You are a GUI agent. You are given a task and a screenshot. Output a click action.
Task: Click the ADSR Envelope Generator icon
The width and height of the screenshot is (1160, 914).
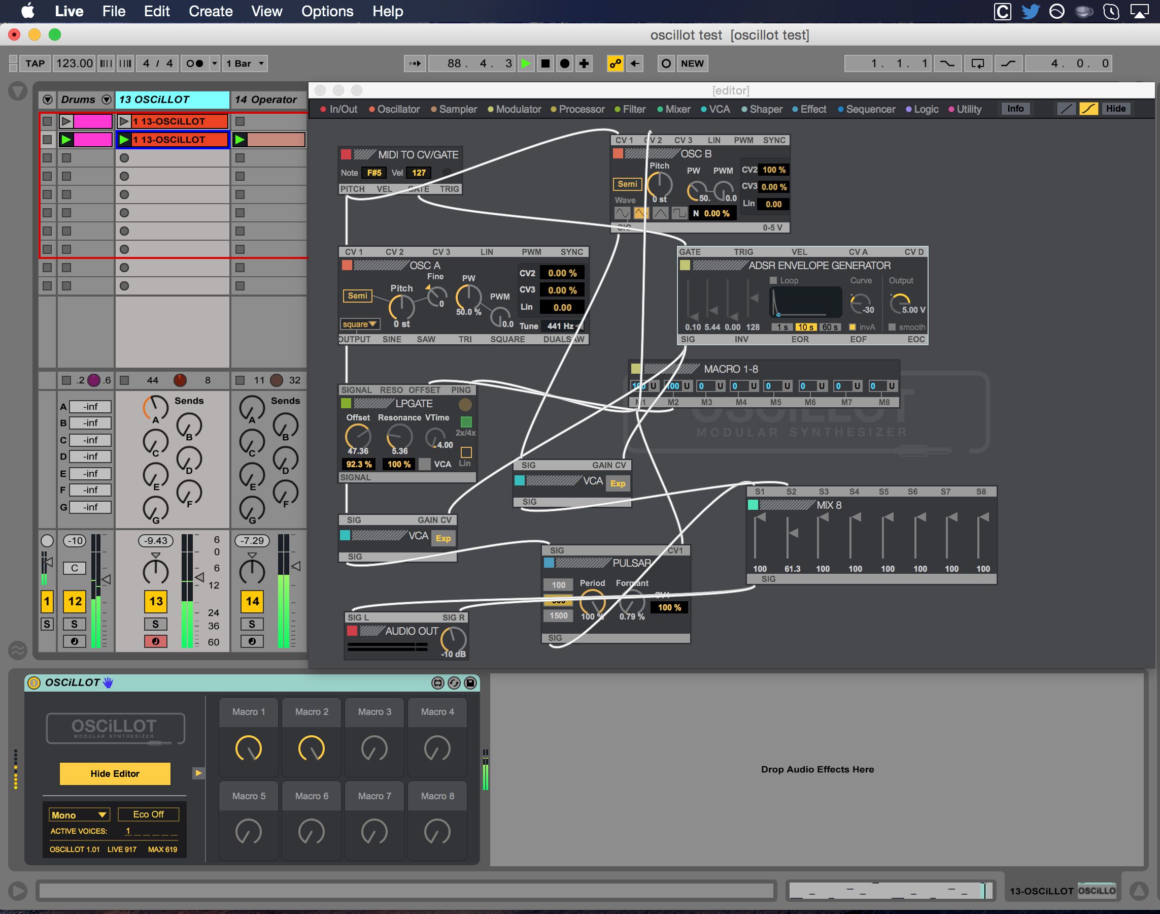pos(684,266)
